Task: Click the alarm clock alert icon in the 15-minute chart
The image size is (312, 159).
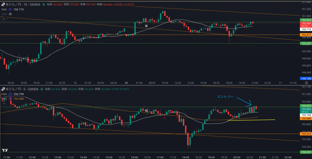Action: tap(146, 26)
